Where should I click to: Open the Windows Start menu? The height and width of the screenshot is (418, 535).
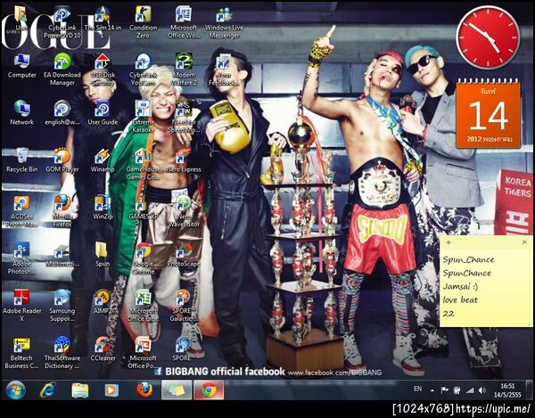16,390
